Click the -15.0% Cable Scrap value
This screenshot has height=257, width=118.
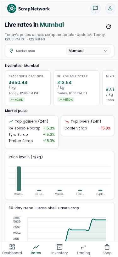(105, 128)
